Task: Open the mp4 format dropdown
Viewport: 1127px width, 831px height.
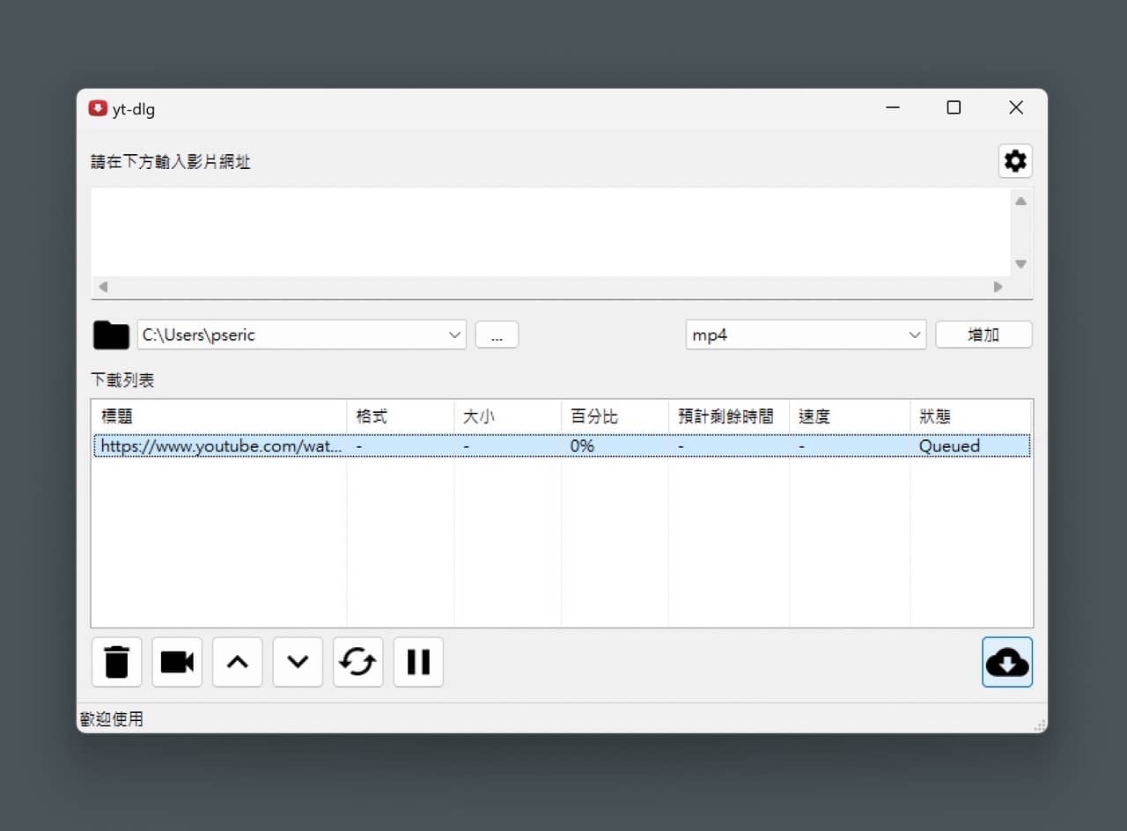Action: (914, 335)
